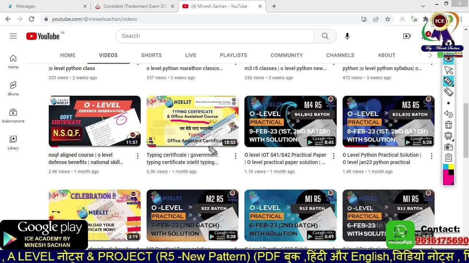
Task: Switch to the PLAYLISTS channel tab
Action: click(233, 55)
